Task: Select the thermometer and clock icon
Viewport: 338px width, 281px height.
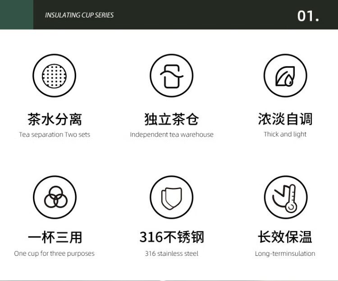Action: (285, 197)
